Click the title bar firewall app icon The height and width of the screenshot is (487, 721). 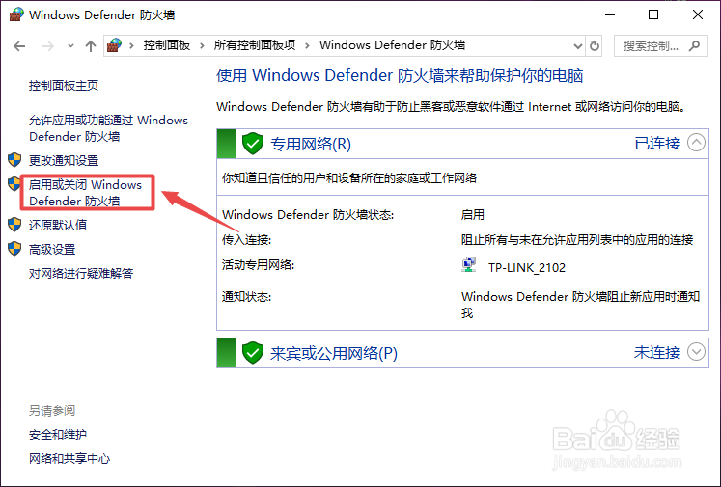[16, 14]
